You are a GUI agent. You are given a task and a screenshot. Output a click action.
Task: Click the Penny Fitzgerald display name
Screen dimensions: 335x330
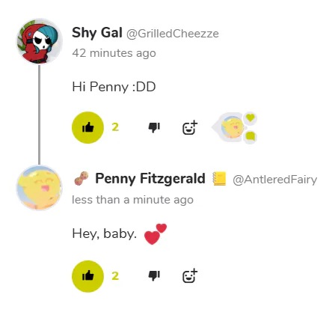point(150,179)
